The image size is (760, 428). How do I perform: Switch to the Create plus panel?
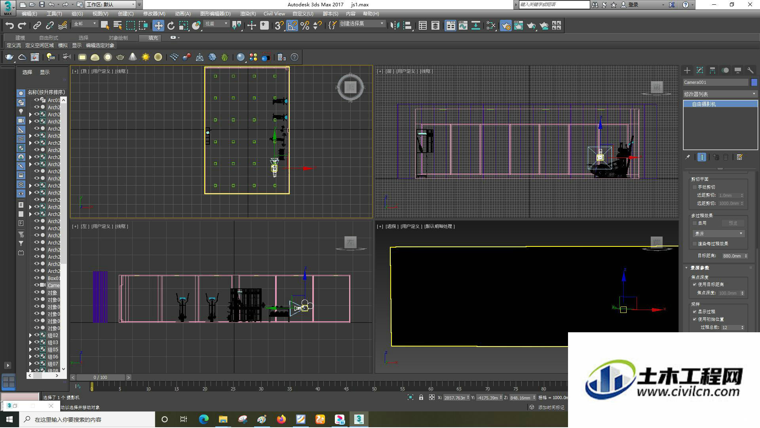click(x=687, y=70)
